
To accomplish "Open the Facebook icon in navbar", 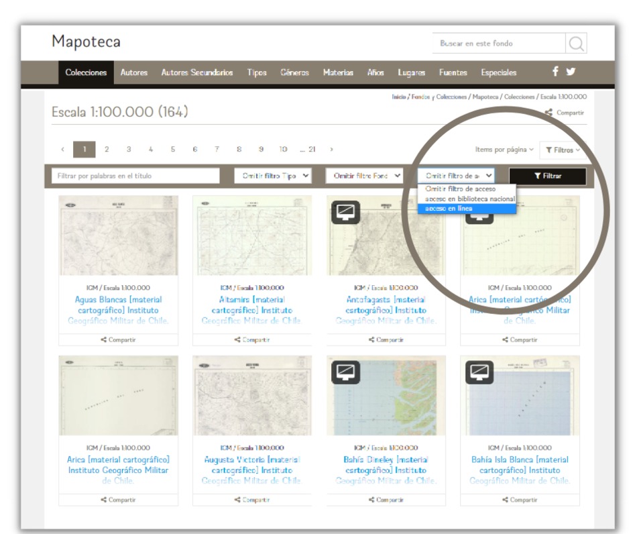I will [554, 72].
